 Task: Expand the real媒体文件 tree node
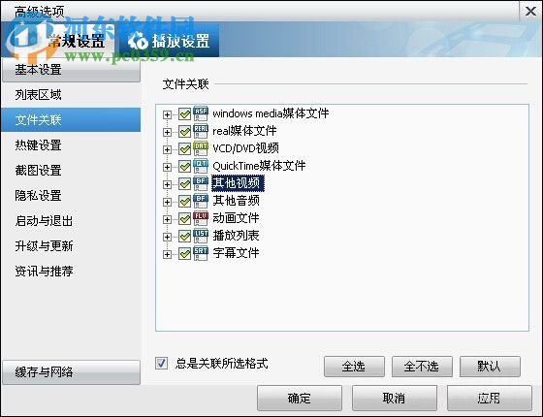click(167, 132)
